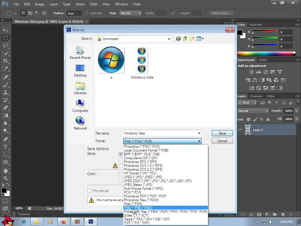Choose JPEG (*.JPG;*.JPEG;*.JPE) format
The image size is (301, 226).
coord(165,177)
